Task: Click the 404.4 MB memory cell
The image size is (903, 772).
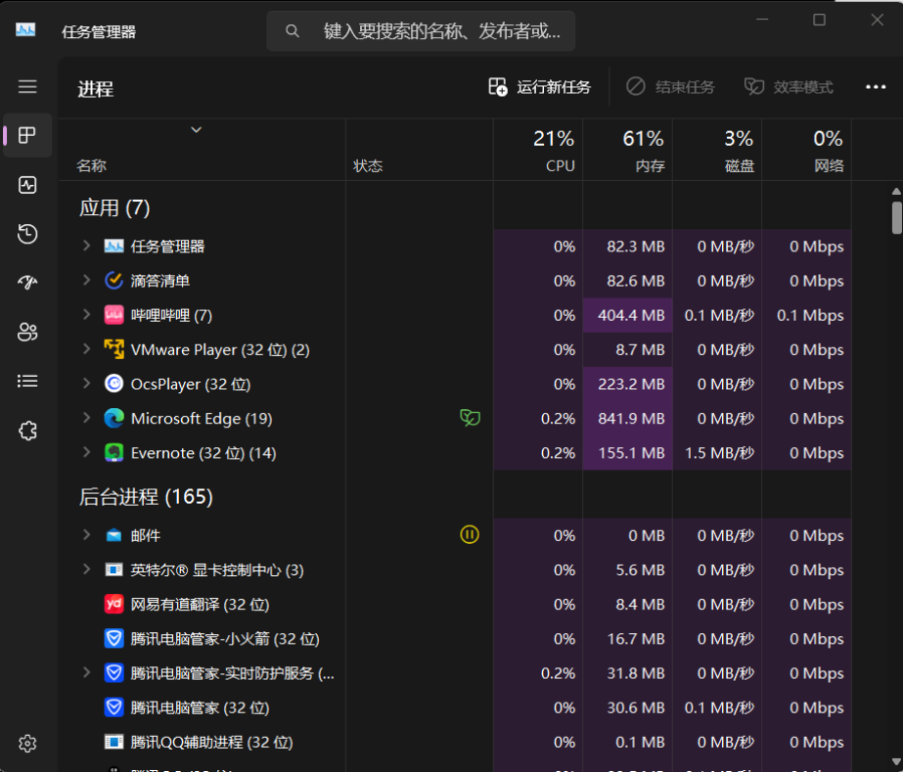Action: [x=628, y=315]
